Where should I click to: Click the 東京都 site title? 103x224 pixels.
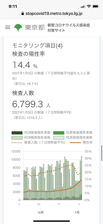click(x=35, y=28)
